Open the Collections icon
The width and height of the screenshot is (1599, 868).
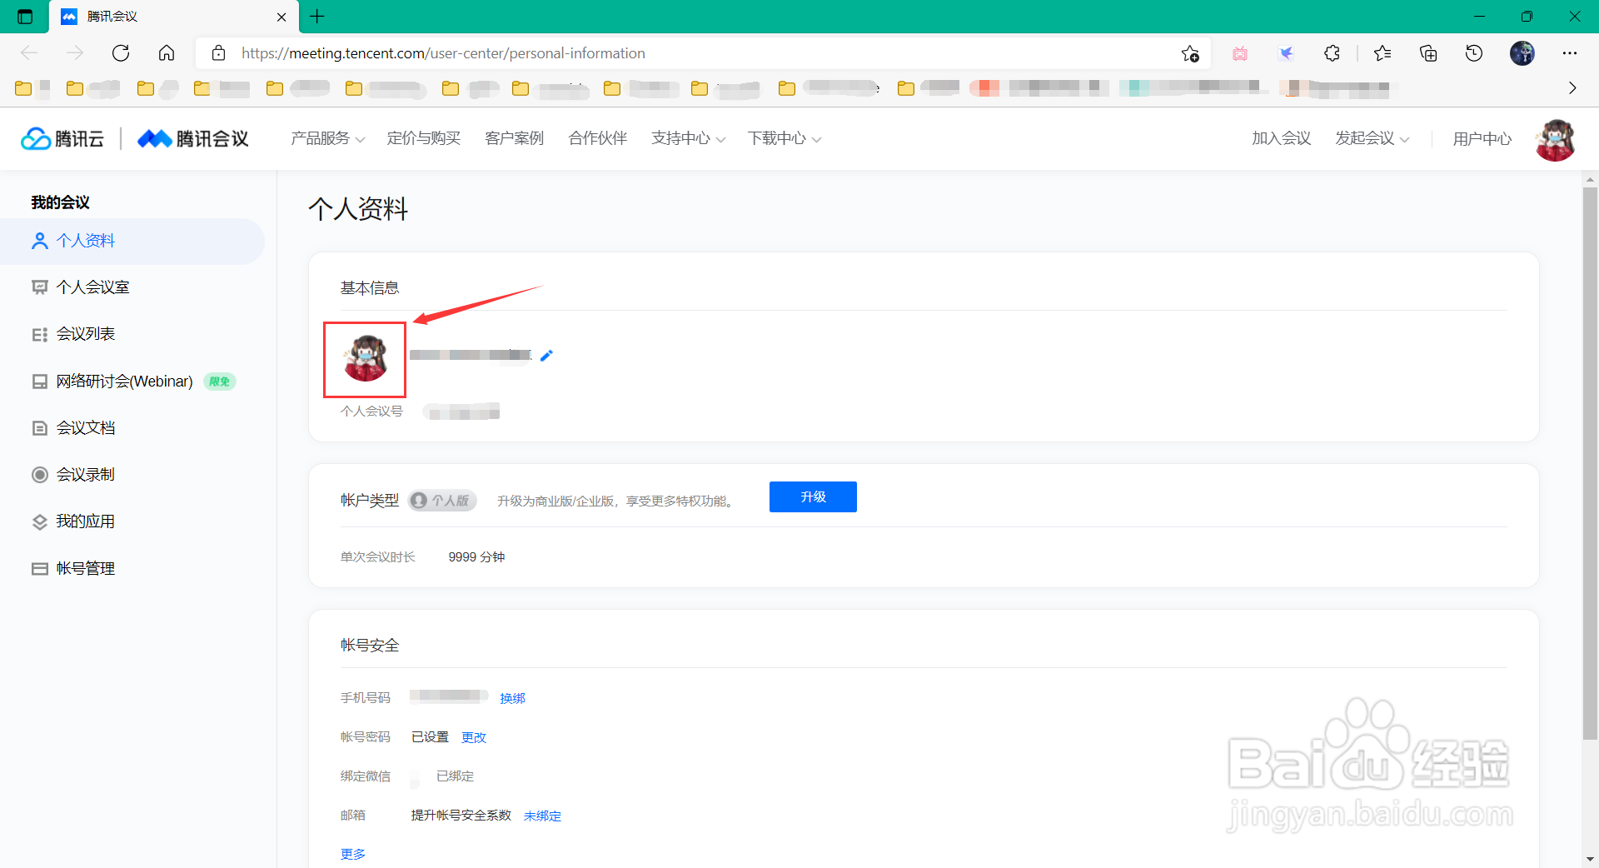point(1428,53)
